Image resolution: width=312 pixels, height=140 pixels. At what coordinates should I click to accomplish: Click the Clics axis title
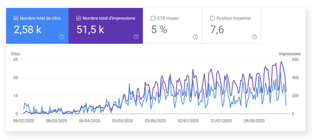coord(15,54)
